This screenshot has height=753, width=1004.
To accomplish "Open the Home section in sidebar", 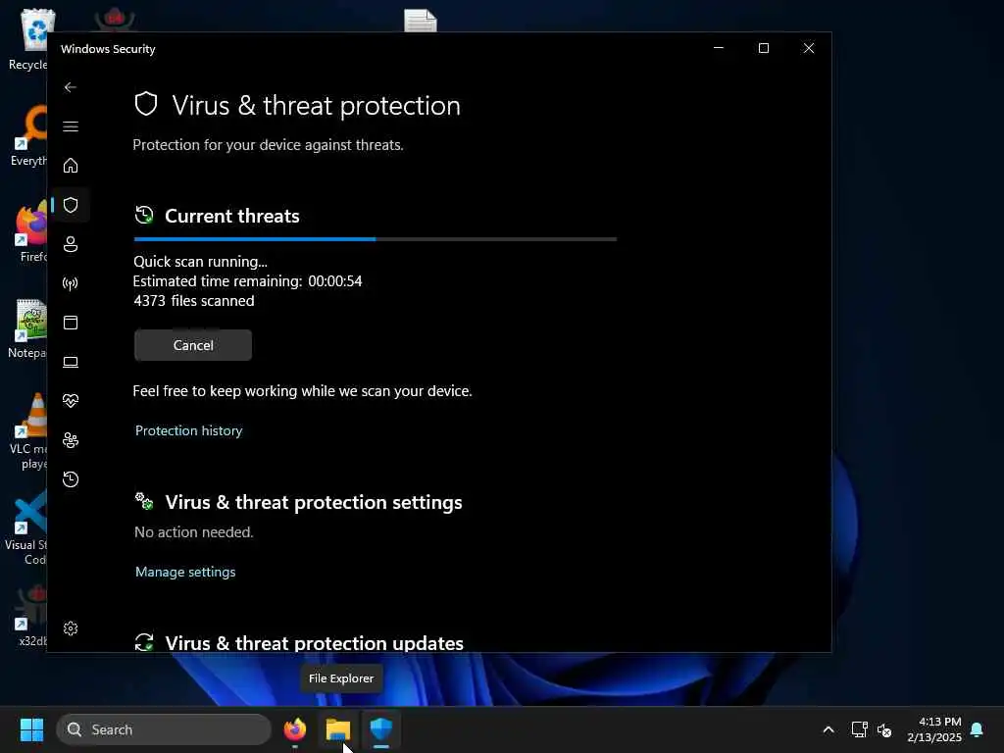I will 71,165.
